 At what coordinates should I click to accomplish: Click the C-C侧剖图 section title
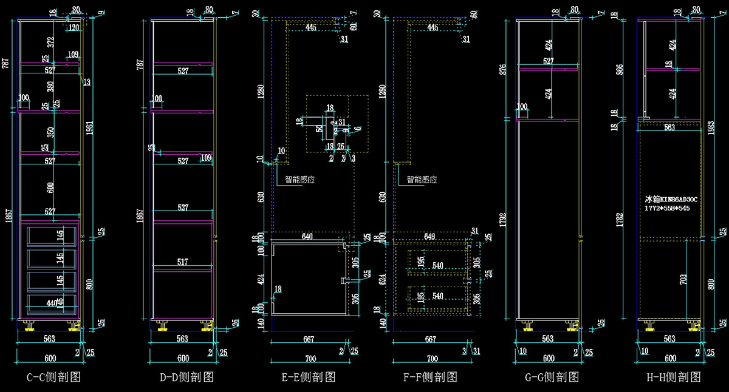[x=54, y=377]
